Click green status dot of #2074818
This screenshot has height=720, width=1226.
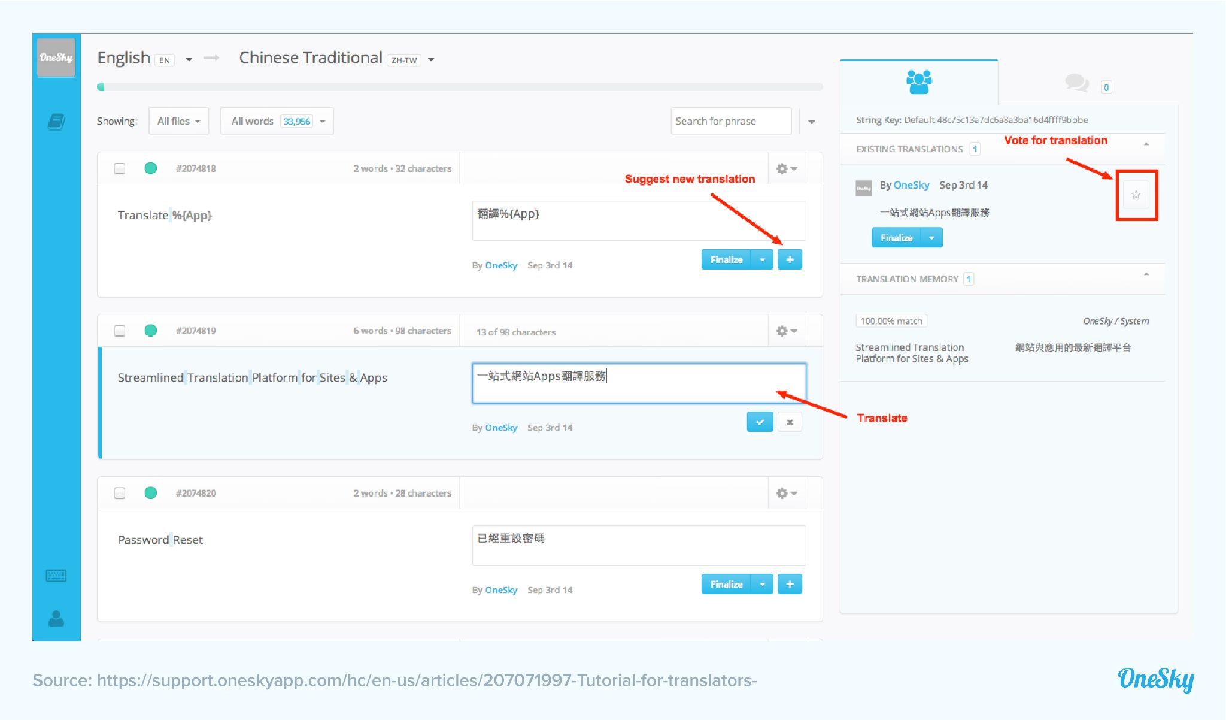(x=151, y=168)
